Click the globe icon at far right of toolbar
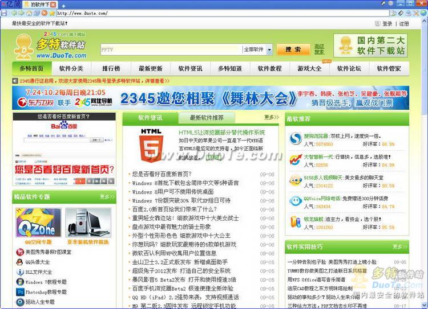428x309 pixels. [423, 13]
